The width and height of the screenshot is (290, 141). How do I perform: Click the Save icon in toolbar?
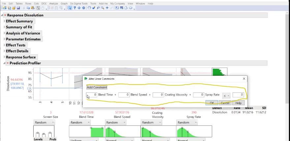(x=18, y=8)
